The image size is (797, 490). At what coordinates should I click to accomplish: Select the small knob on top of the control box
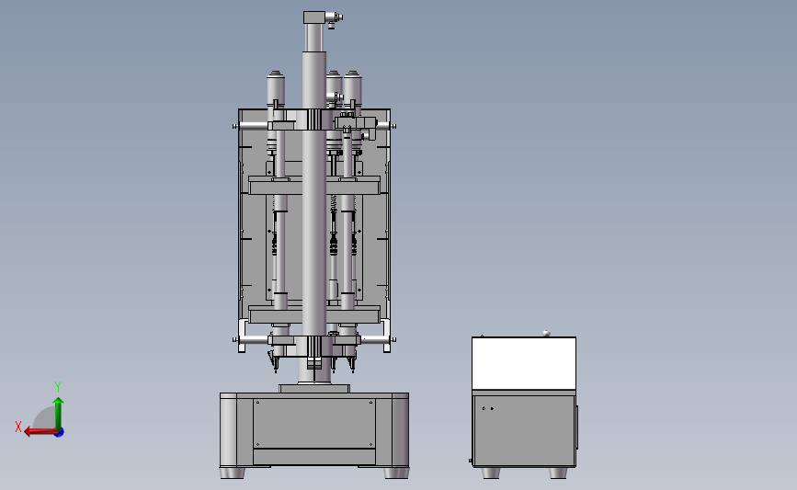546,334
